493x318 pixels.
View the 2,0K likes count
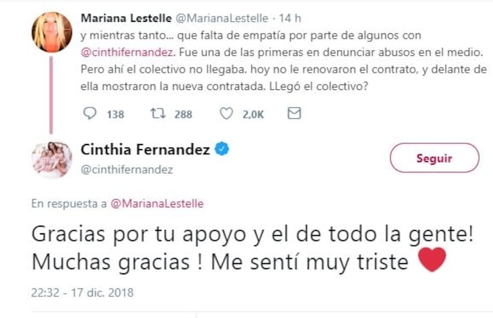tap(253, 114)
